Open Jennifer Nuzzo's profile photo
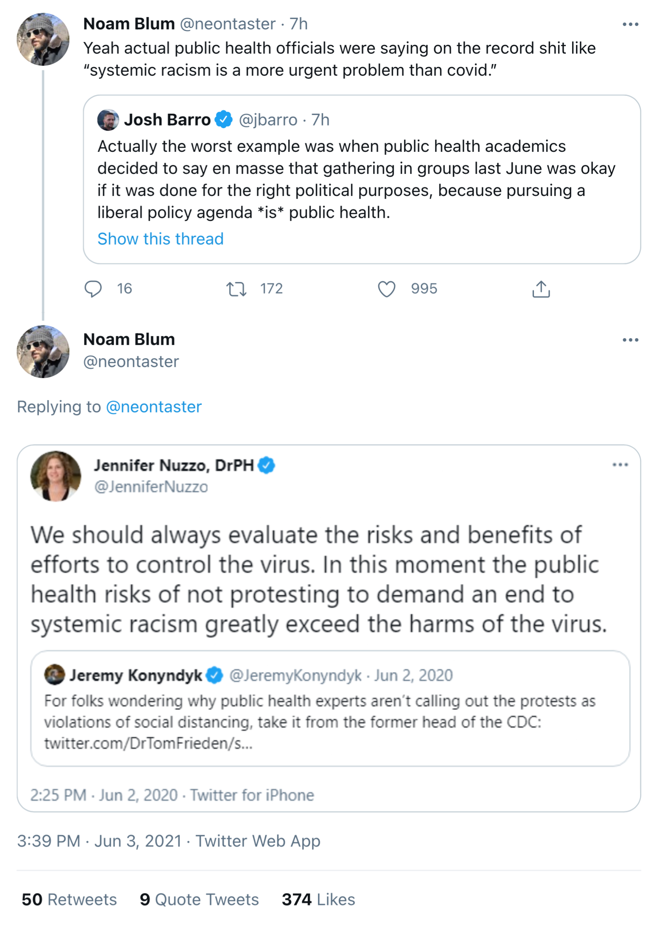 coord(56,476)
